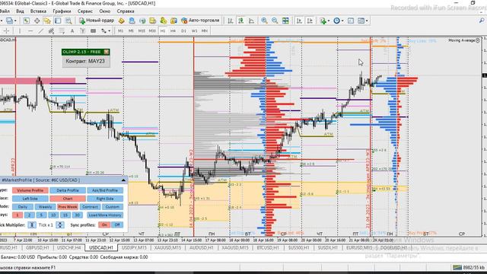This screenshot has height=274, width=487.
Task: Open the Strategy Tester icon
Action: (x=68, y=21)
